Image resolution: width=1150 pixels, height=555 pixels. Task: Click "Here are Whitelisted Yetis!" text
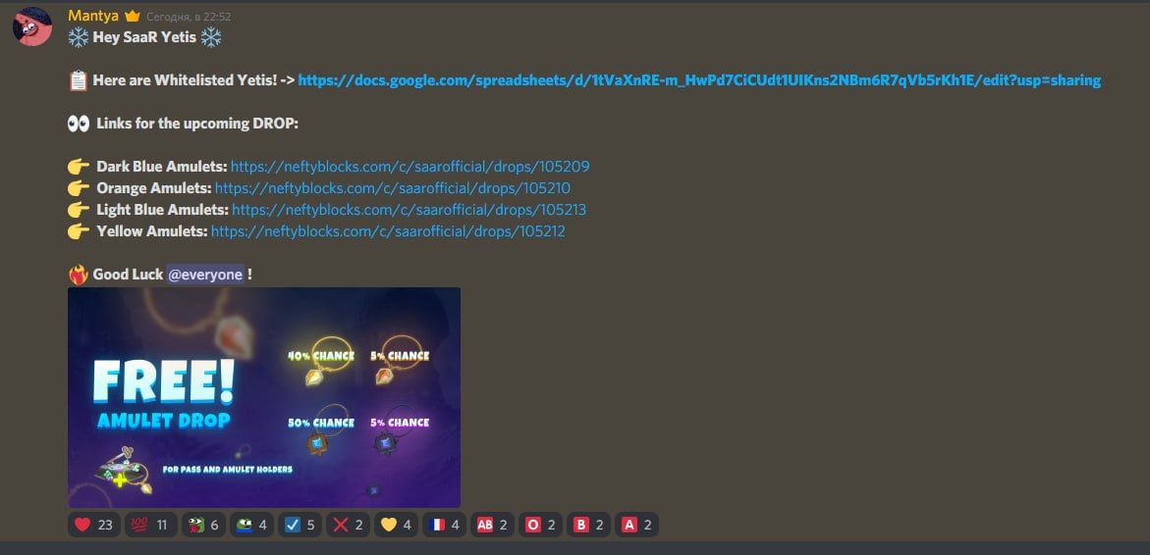click(x=186, y=80)
